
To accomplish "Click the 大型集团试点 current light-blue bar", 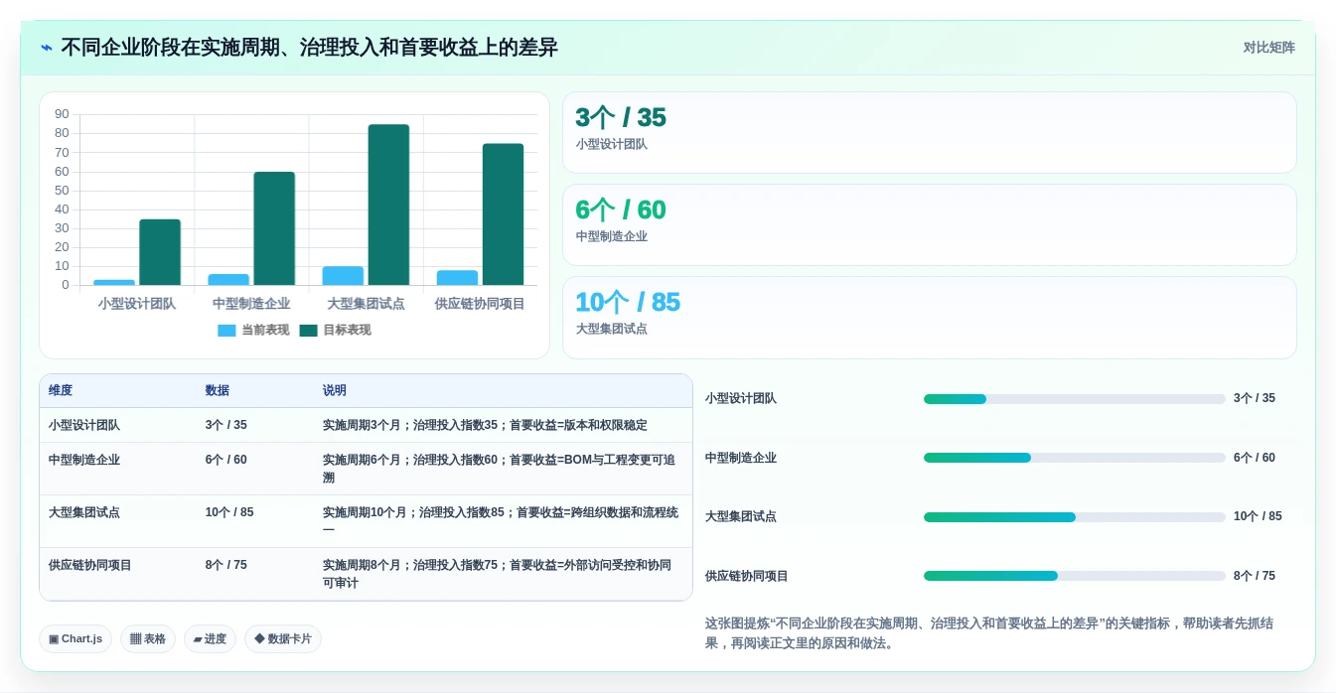I will [x=343, y=276].
